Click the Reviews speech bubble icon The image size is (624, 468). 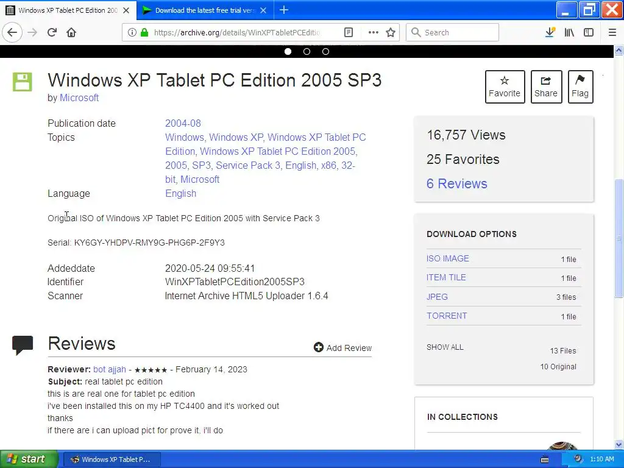pyautogui.click(x=23, y=345)
